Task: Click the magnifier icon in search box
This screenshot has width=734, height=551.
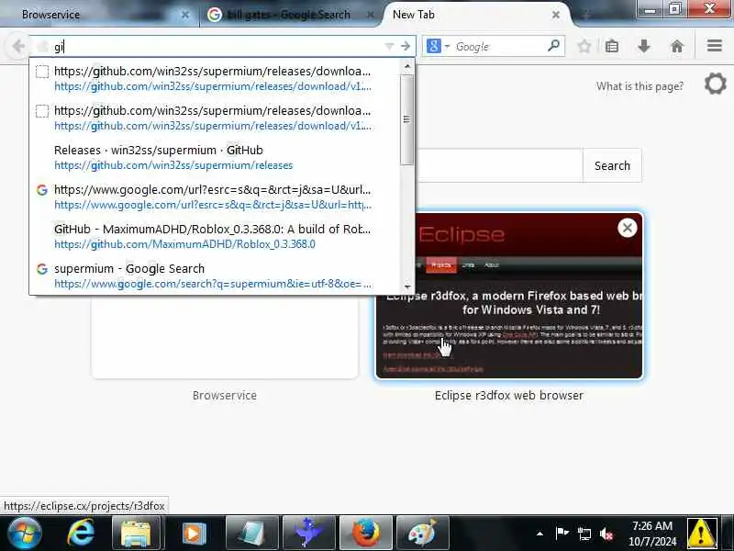Action: (553, 46)
